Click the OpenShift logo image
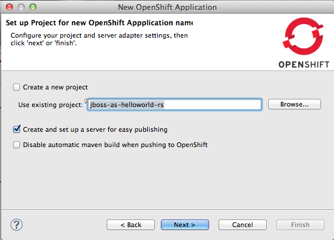 (304, 43)
